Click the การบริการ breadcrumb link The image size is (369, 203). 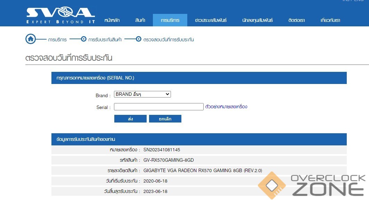click(x=58, y=40)
